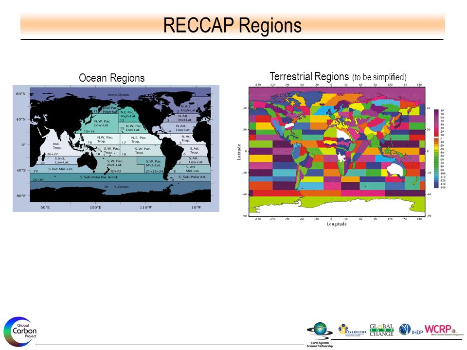Image resolution: width=467 pixels, height=350 pixels.
Task: Click the Global Carbon Project logo
Action: point(20,332)
